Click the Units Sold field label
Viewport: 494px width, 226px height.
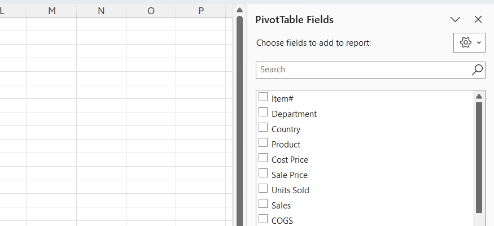tap(290, 190)
